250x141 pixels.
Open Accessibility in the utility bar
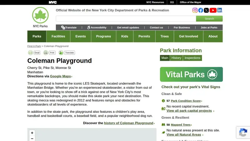97,28
